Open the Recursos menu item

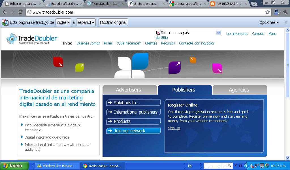tap(168, 43)
